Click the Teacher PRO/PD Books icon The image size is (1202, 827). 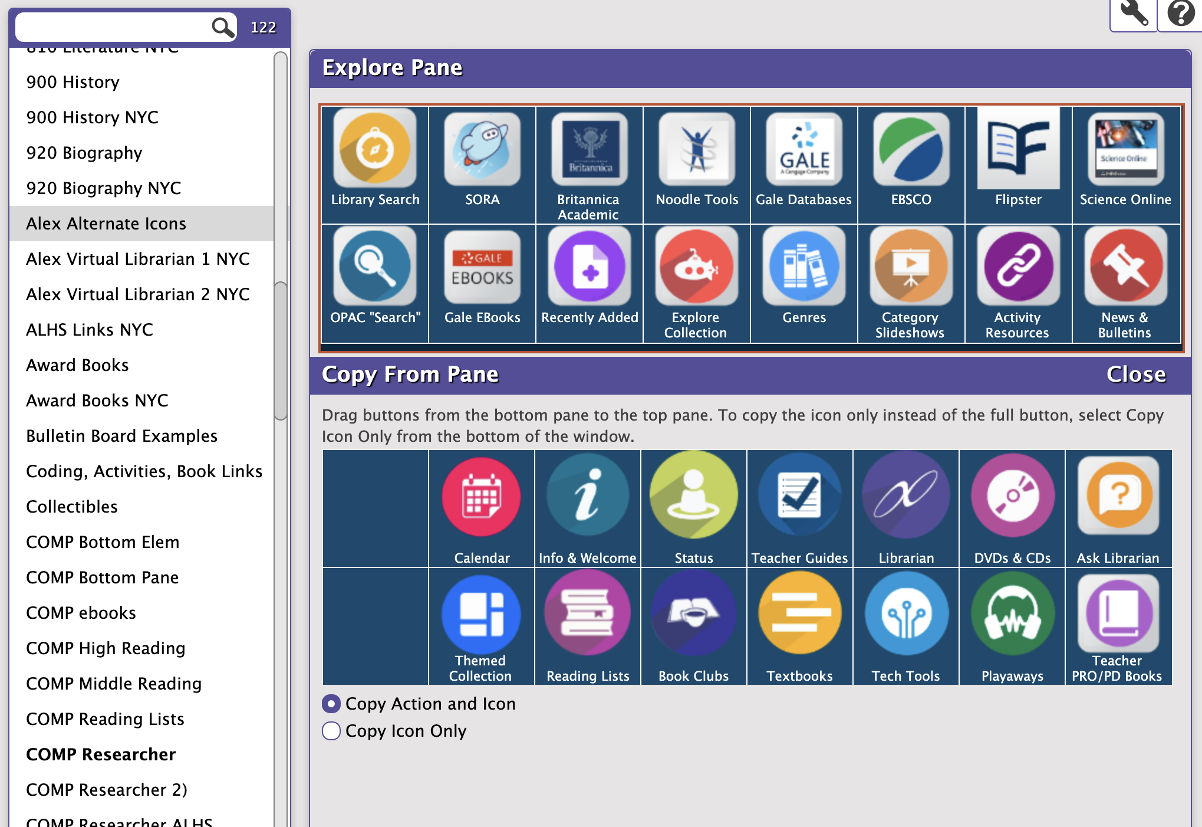[1118, 613]
